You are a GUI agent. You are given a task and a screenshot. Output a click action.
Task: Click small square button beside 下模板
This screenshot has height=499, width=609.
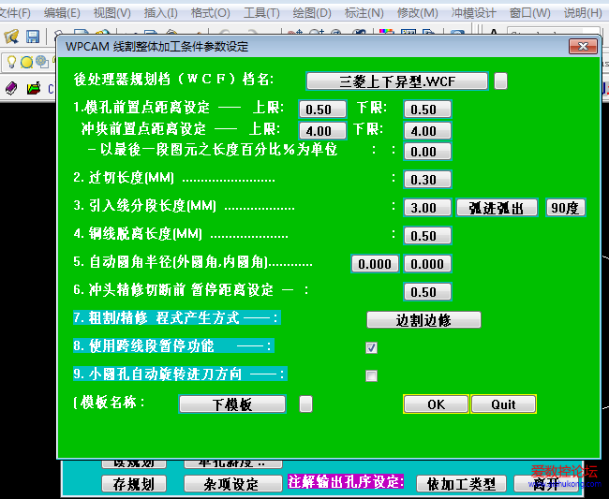[x=305, y=404]
